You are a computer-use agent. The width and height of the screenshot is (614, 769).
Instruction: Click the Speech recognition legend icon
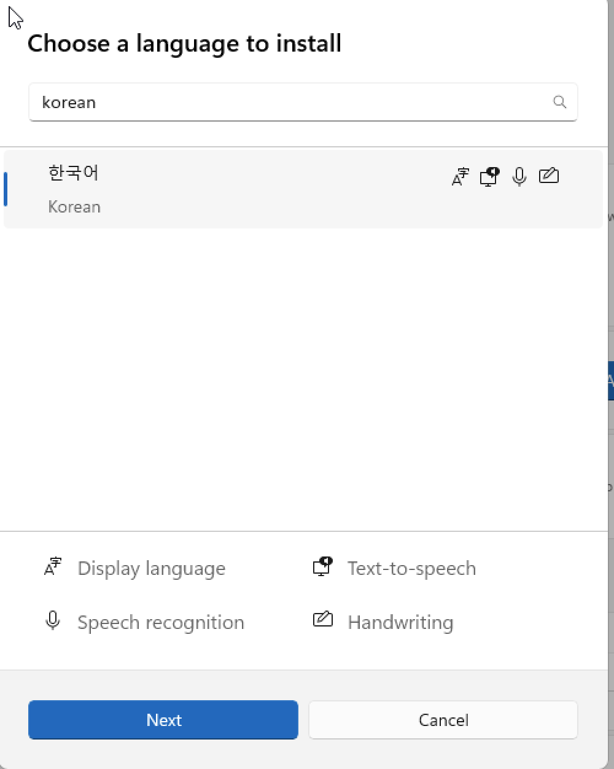pos(53,620)
